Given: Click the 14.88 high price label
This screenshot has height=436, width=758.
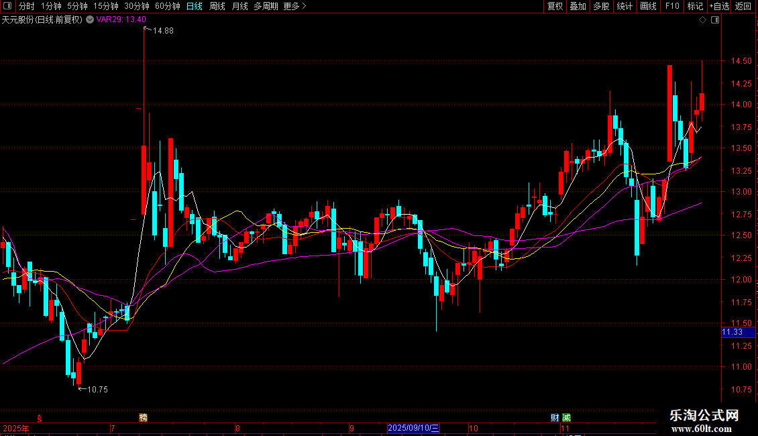Looking at the screenshot, I should click(x=163, y=30).
